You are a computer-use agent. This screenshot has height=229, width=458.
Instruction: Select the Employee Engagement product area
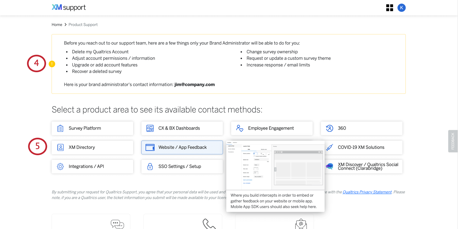click(272, 128)
